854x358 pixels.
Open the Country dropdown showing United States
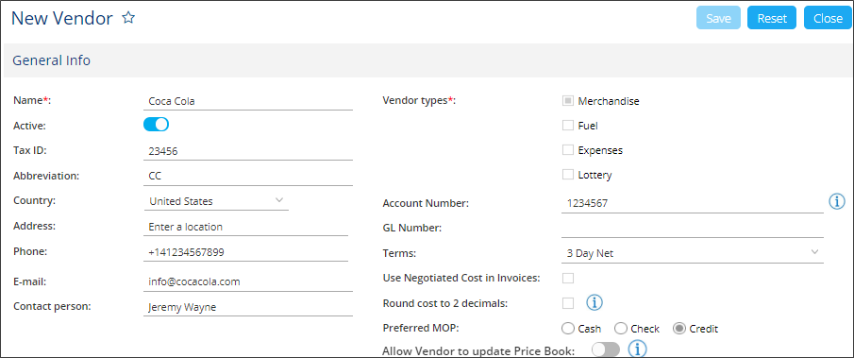[216, 201]
